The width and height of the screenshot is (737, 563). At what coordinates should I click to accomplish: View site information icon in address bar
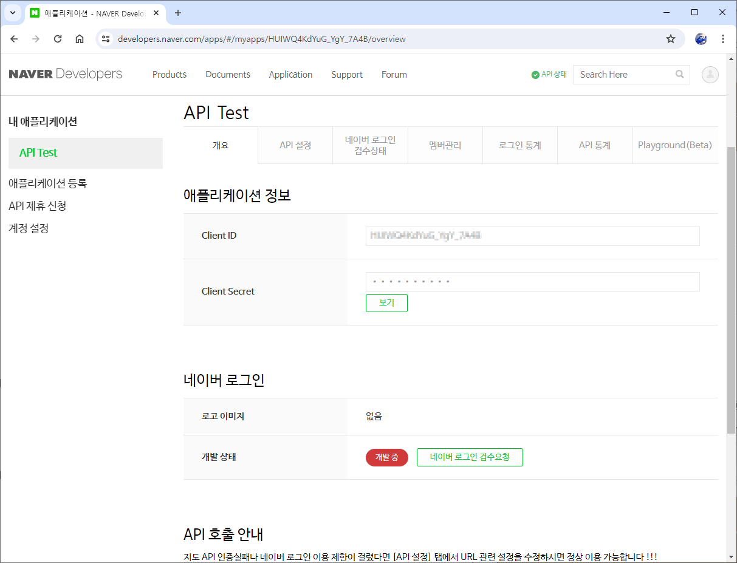point(106,39)
